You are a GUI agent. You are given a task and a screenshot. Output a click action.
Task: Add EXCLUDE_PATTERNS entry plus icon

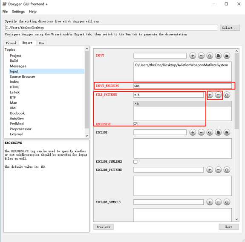click(x=210, y=170)
